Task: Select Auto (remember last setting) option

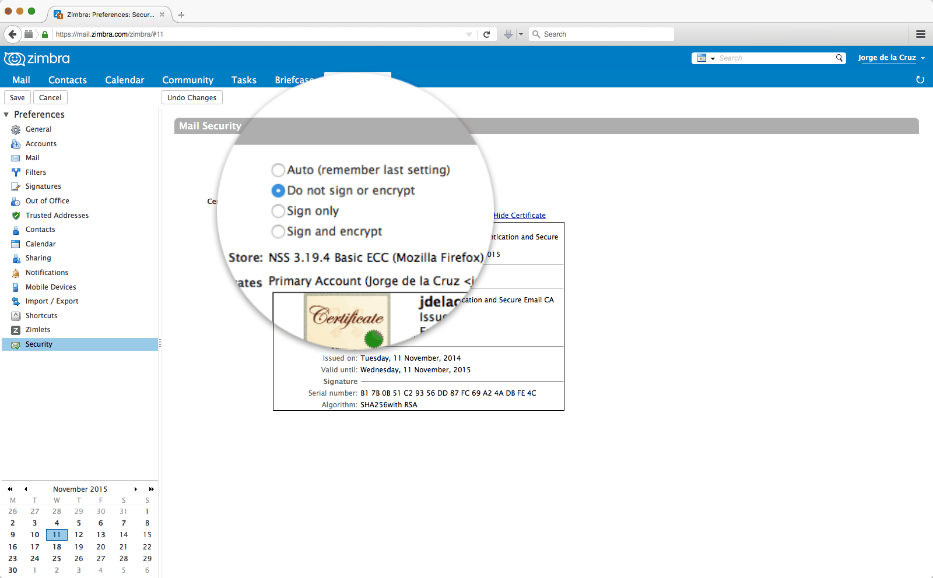Action: click(x=278, y=170)
